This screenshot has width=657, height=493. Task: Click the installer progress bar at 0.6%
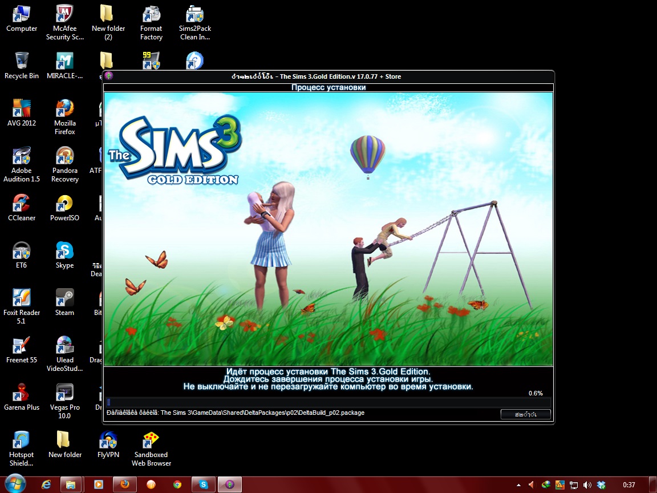(x=328, y=402)
